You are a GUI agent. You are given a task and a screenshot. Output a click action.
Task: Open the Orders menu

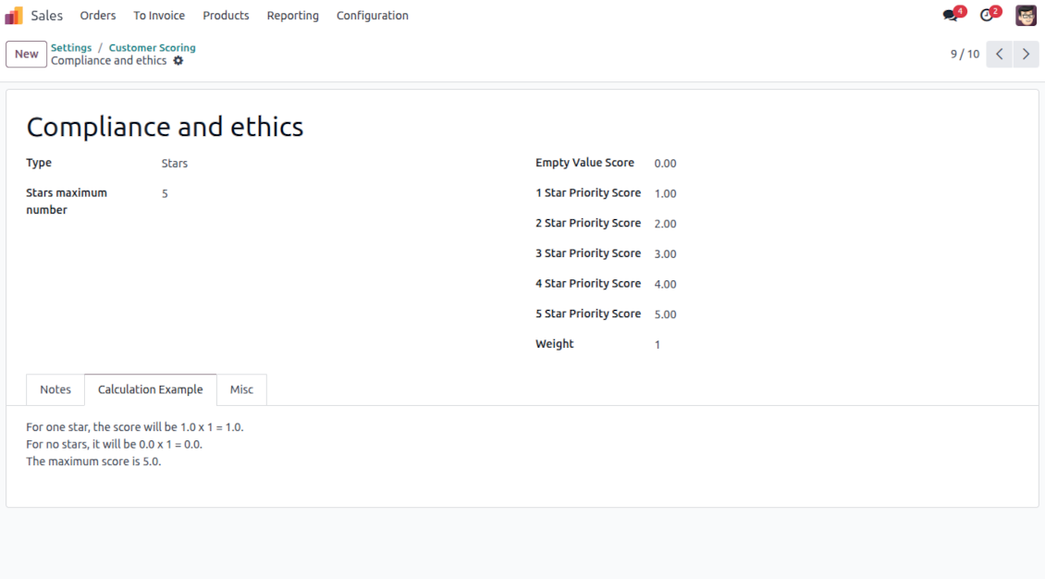coord(98,16)
